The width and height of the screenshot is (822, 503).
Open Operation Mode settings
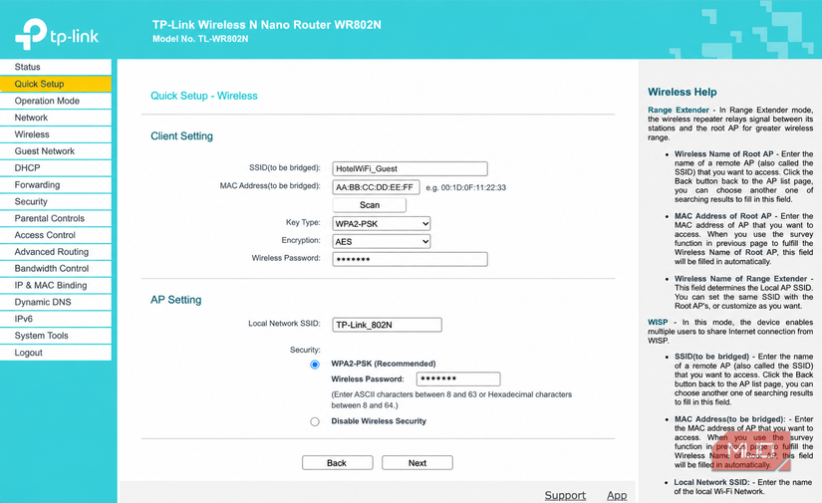(56, 101)
